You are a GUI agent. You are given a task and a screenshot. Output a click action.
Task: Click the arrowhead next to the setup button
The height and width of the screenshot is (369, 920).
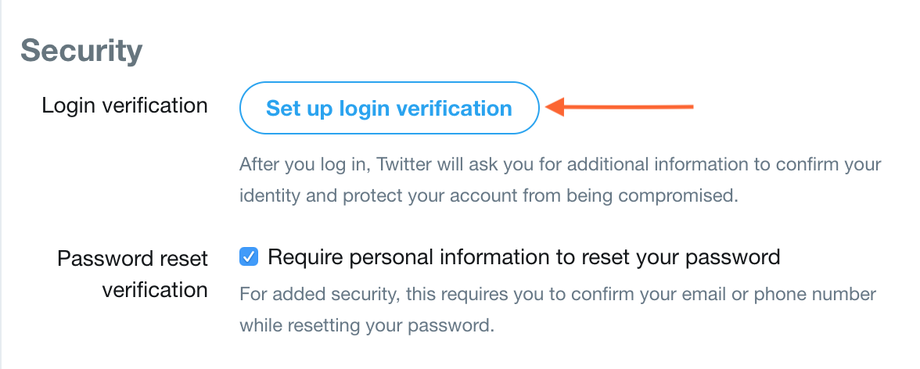[556, 107]
